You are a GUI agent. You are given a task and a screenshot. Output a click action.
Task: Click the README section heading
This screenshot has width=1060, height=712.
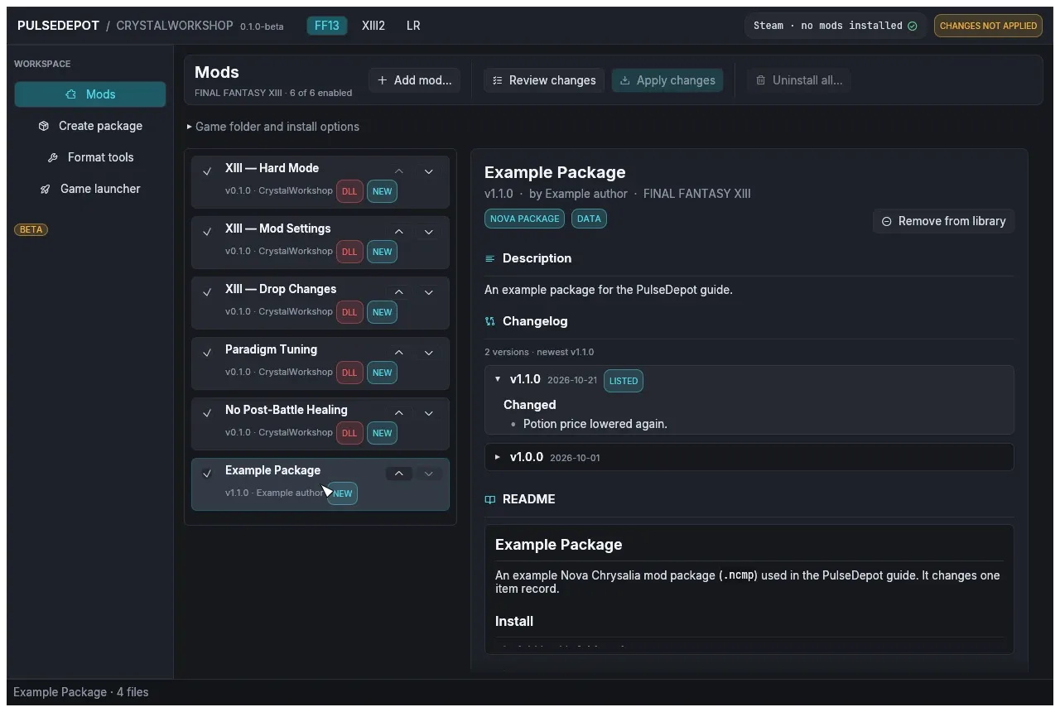pos(528,499)
